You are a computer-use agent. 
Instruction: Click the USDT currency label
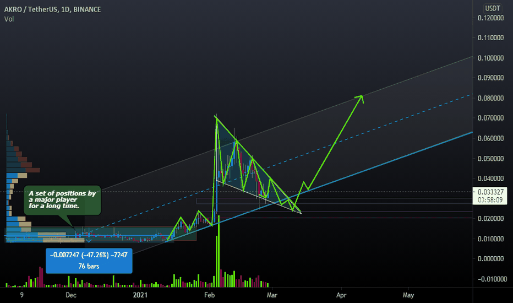pos(493,8)
